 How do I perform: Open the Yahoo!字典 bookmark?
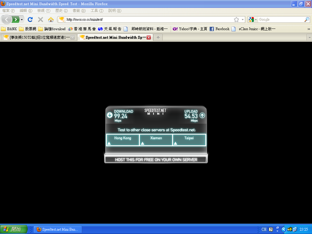click(190, 29)
